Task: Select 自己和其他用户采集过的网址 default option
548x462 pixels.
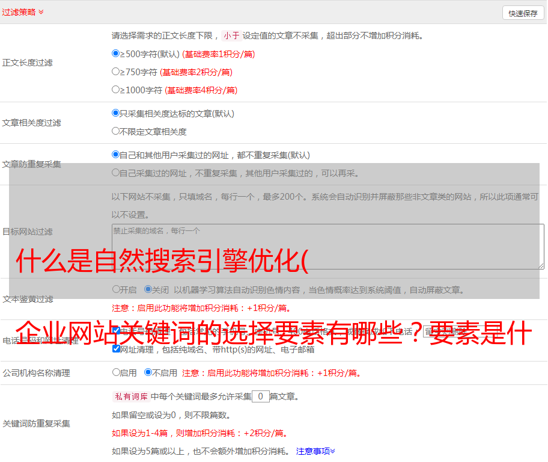Action: pyautogui.click(x=116, y=155)
